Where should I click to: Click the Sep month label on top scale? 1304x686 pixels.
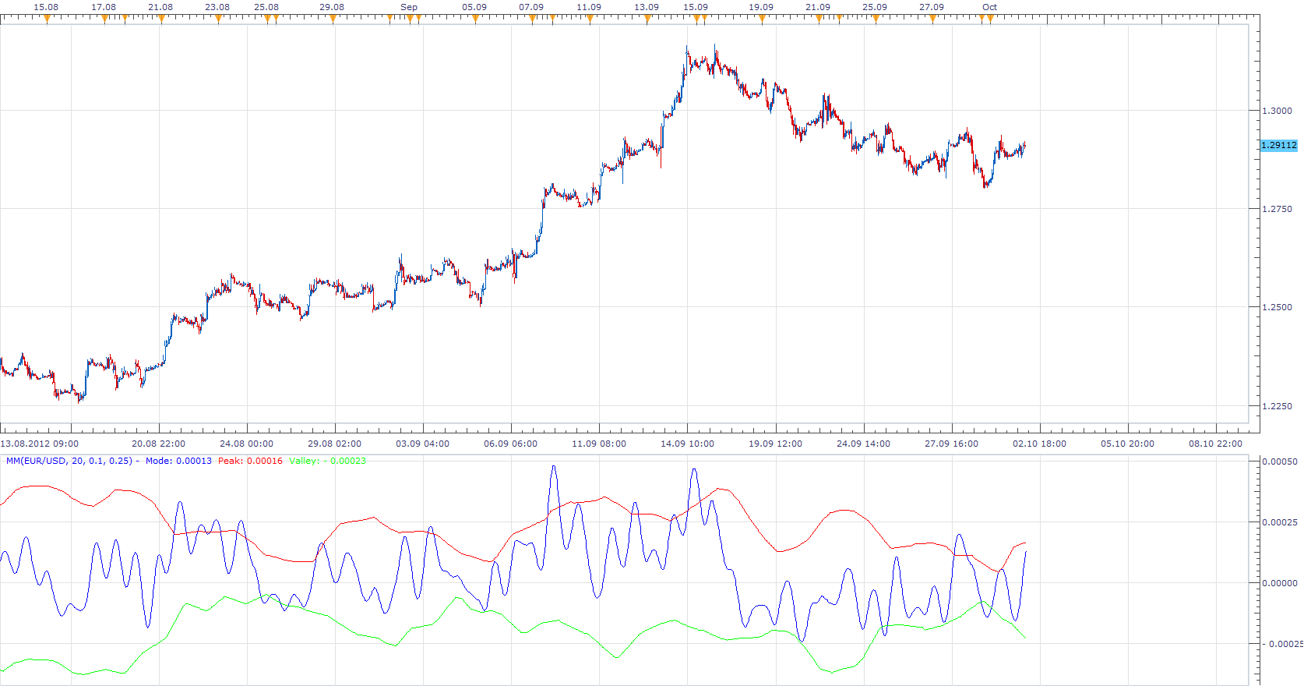(x=409, y=7)
